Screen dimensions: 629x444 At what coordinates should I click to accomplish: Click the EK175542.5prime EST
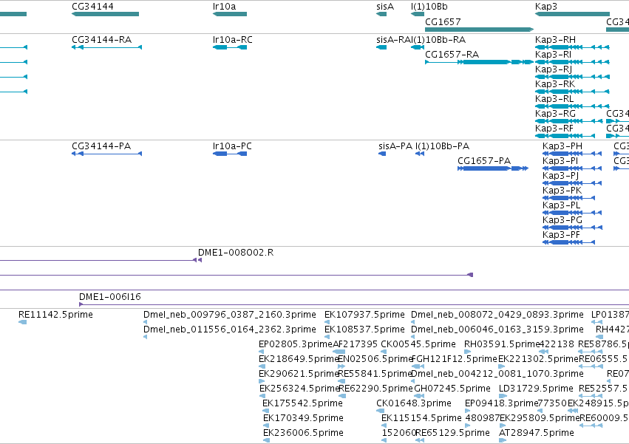pyautogui.click(x=265, y=411)
